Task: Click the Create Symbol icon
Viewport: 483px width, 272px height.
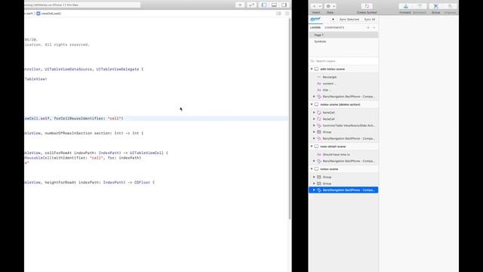Action: click(x=367, y=6)
